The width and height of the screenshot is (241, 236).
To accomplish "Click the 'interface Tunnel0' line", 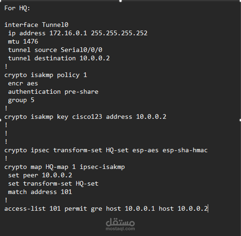I will pos(36,25).
